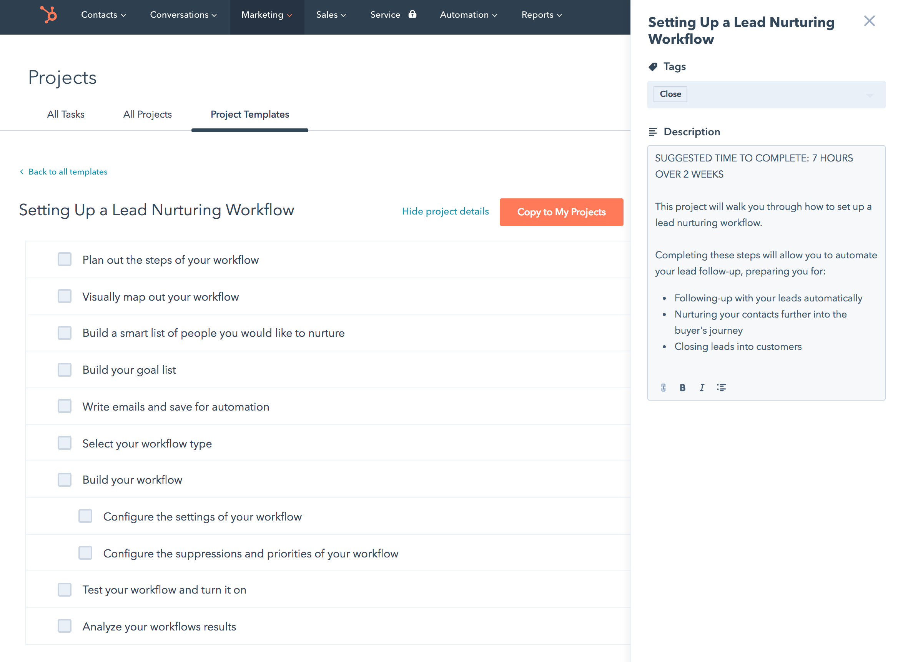Click the back chevron before Back to all templates

coord(21,171)
